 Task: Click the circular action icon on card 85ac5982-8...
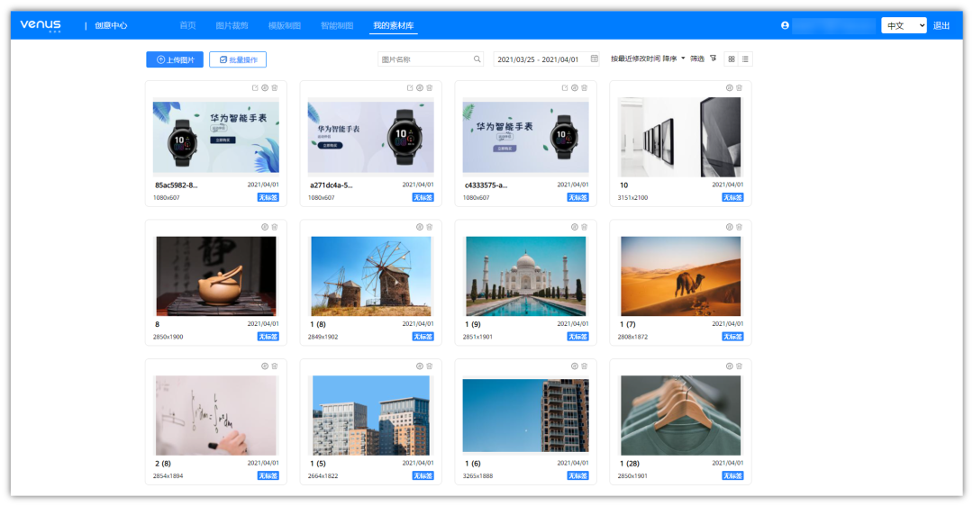point(265,88)
